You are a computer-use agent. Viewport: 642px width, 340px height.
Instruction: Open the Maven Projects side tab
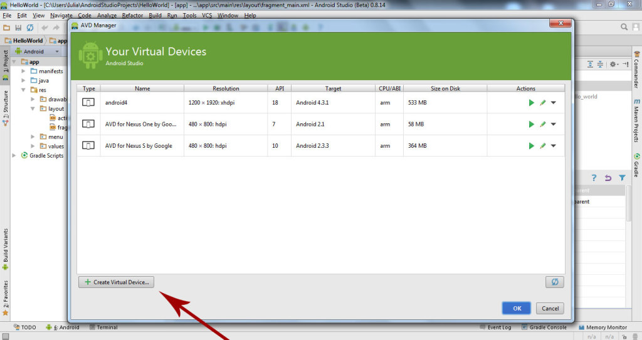click(637, 120)
